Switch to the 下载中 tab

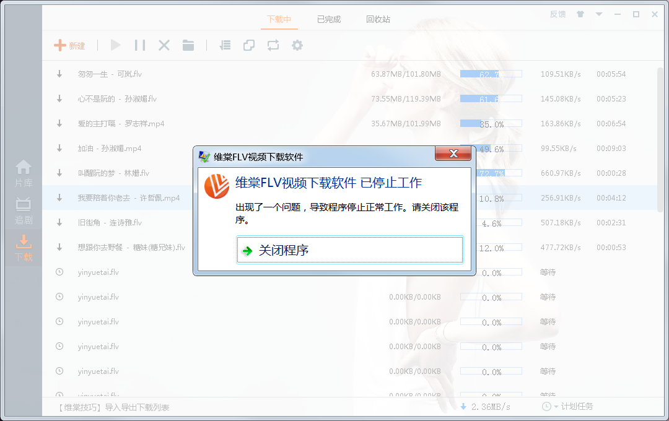(279, 19)
